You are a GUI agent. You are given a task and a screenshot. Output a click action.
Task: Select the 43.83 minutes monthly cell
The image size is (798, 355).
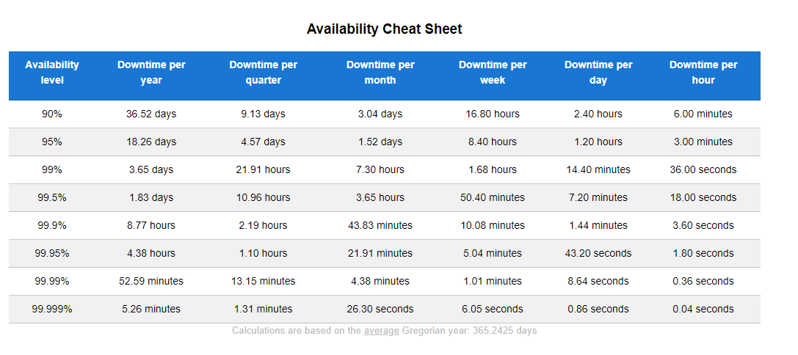point(380,225)
